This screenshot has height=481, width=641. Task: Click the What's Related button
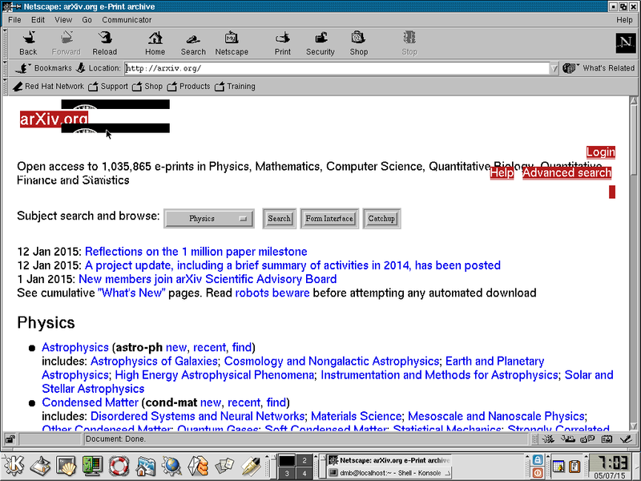click(x=599, y=68)
